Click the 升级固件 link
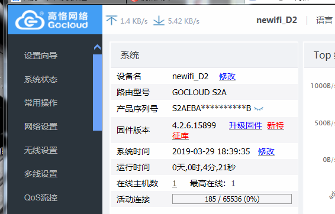Screen dimensions: 335x214 (x=246, y=125)
